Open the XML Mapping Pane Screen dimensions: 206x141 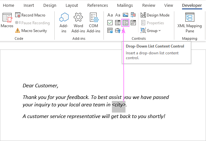190,23
